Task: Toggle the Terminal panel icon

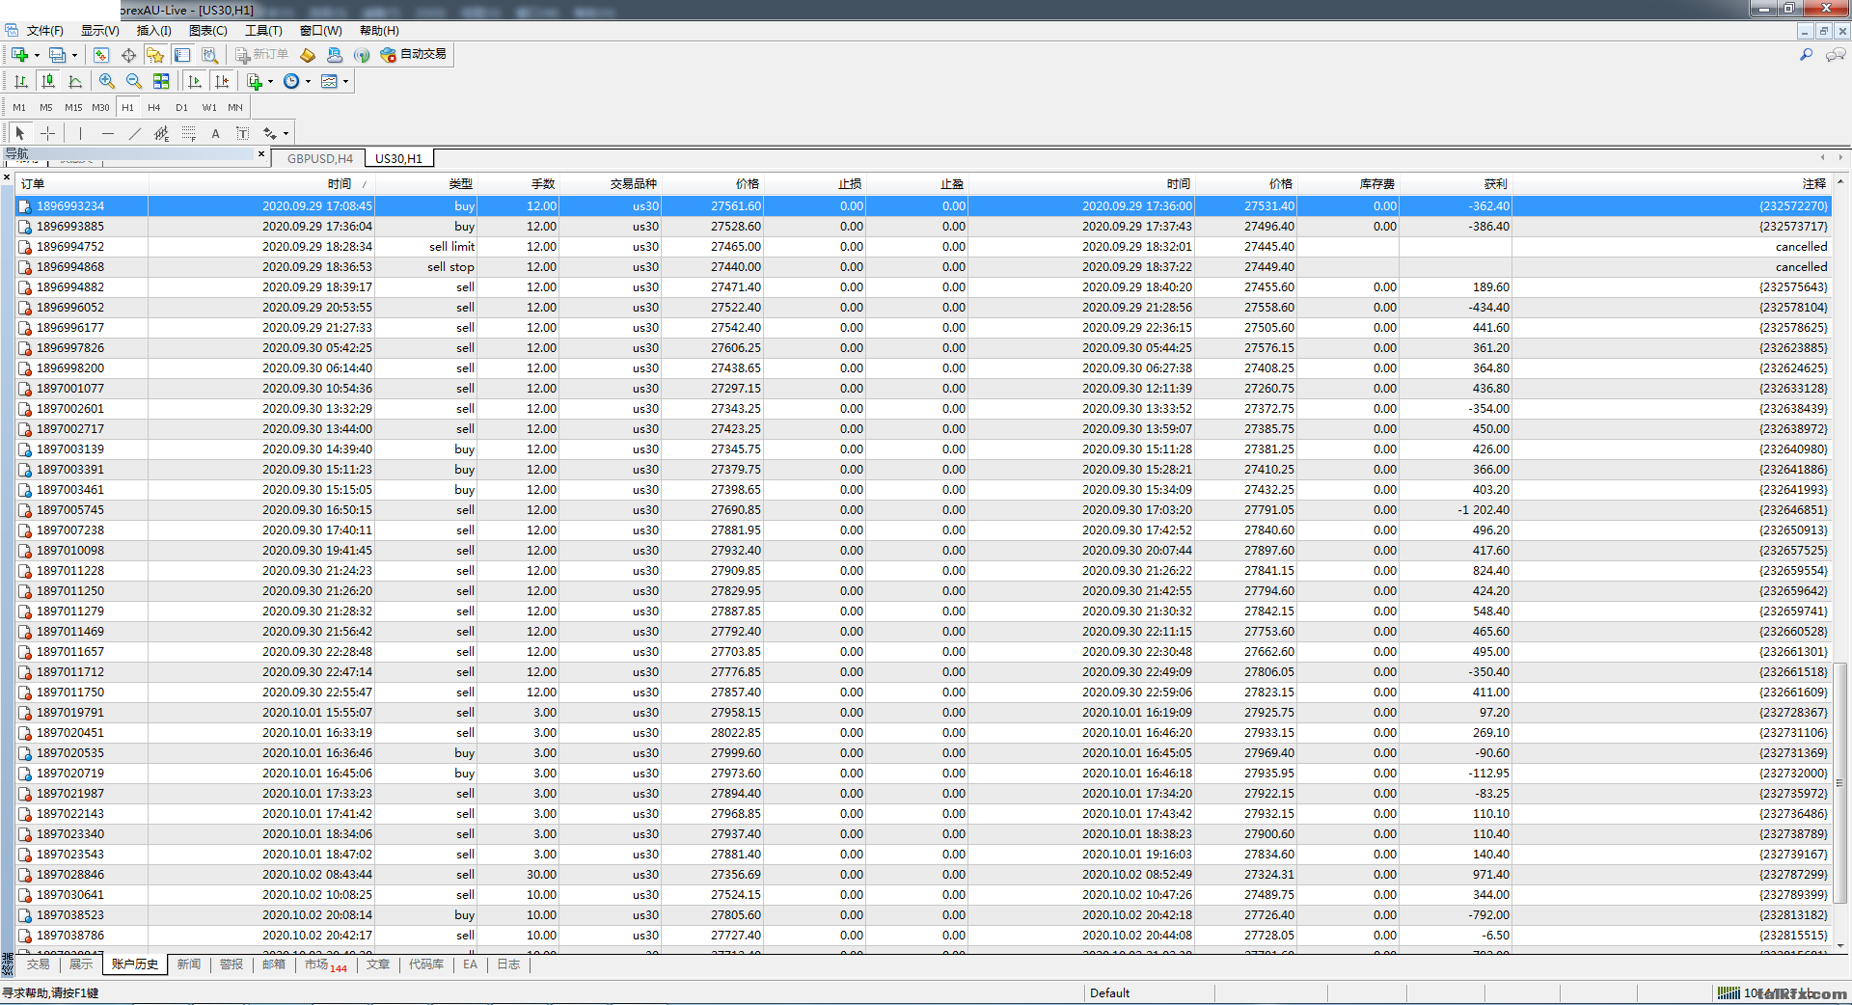Action: click(x=182, y=55)
